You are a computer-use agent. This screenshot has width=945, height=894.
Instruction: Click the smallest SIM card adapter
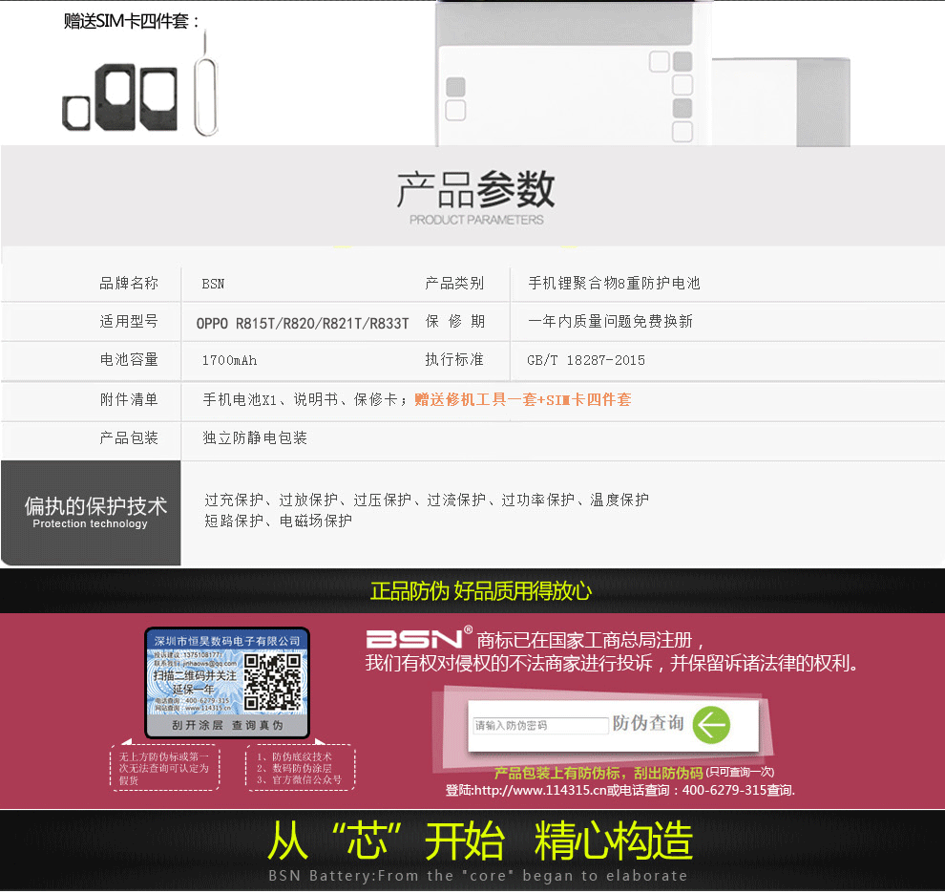75,112
